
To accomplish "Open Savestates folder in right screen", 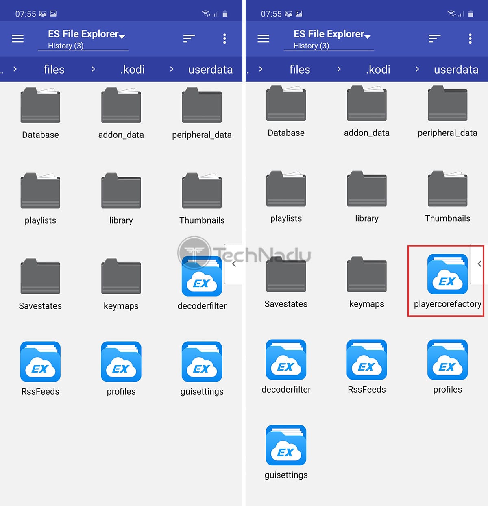I will pos(286,282).
